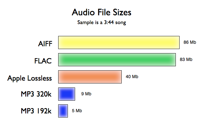The image size is (219, 125).
Task: Click the 86 Mb value label
Action: (190, 42)
